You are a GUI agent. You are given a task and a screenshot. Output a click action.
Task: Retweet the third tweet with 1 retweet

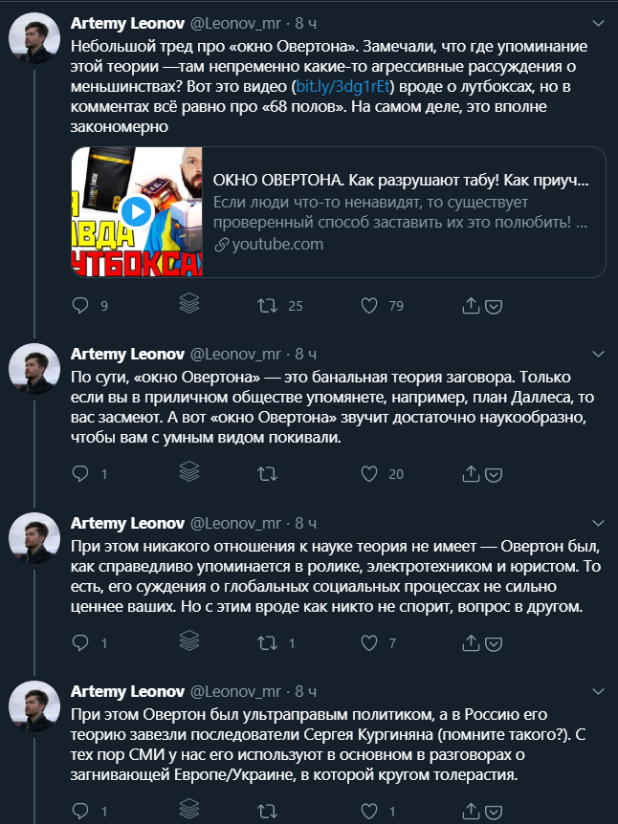click(269, 643)
